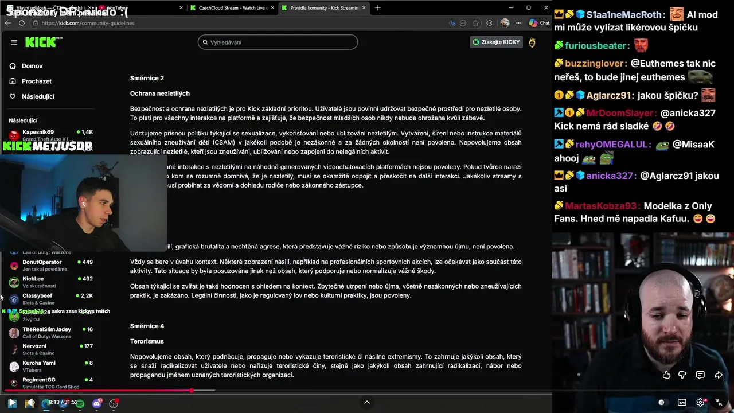
Task: Click the DonutOperator channel avatar
Action: click(14, 266)
